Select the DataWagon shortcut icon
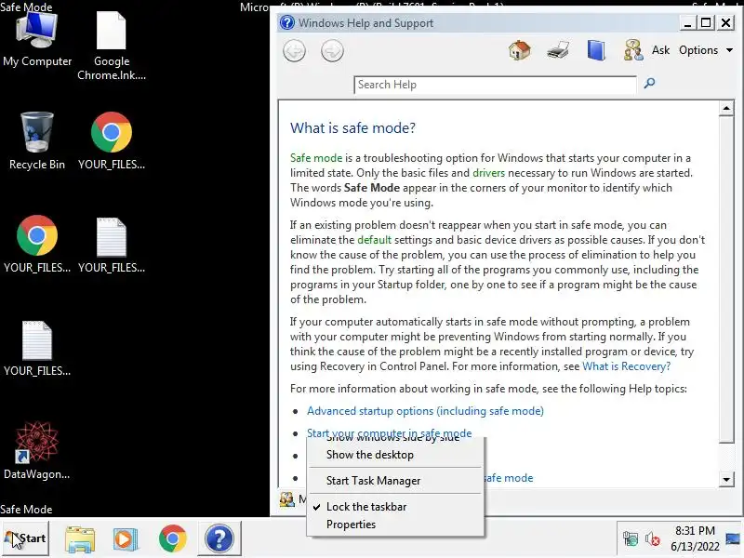 pos(37,451)
